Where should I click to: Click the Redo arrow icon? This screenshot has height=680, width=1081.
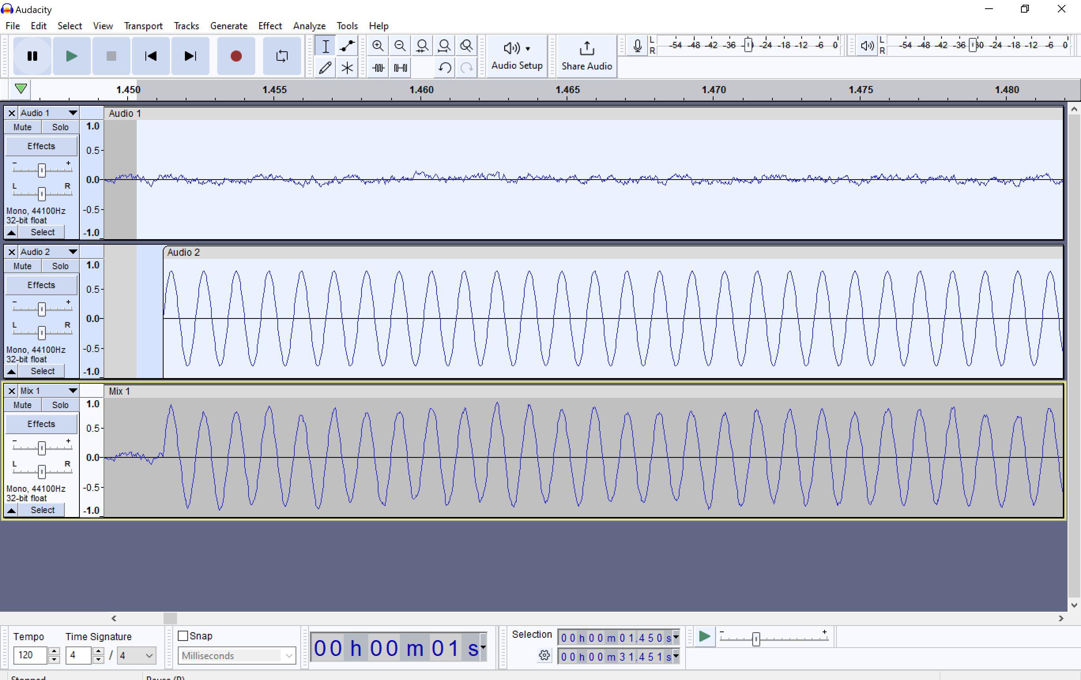coord(467,68)
